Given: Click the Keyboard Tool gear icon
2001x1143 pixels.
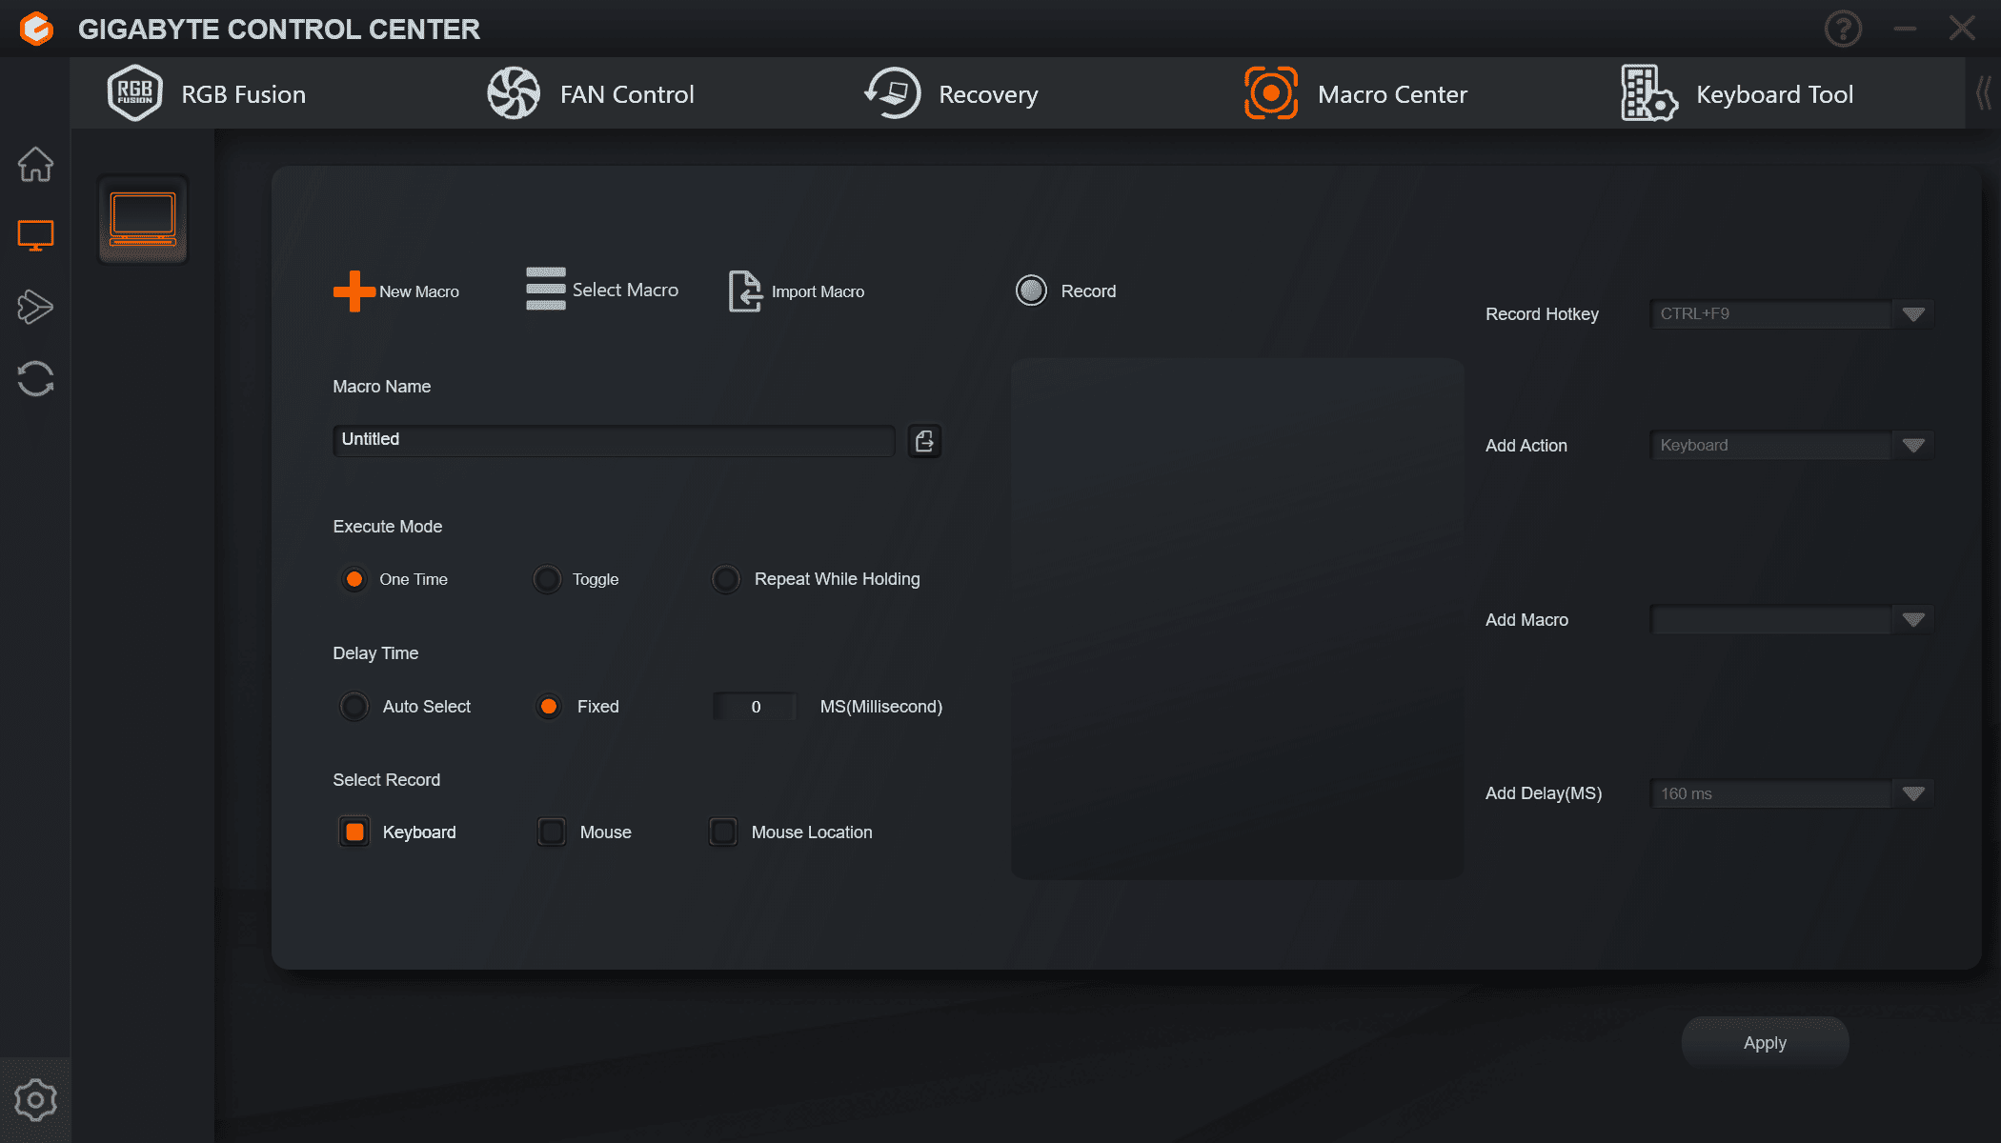Looking at the screenshot, I should [x=1649, y=93].
